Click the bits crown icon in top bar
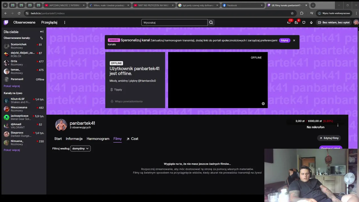 (x=311, y=22)
